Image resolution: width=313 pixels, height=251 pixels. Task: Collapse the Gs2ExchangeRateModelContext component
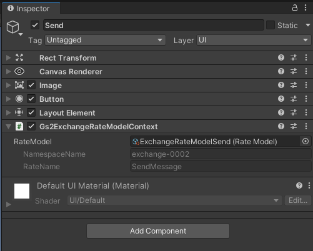[x=8, y=126]
